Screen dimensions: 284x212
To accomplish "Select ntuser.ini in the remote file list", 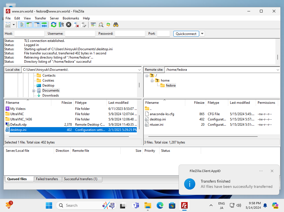I will click(156, 125).
